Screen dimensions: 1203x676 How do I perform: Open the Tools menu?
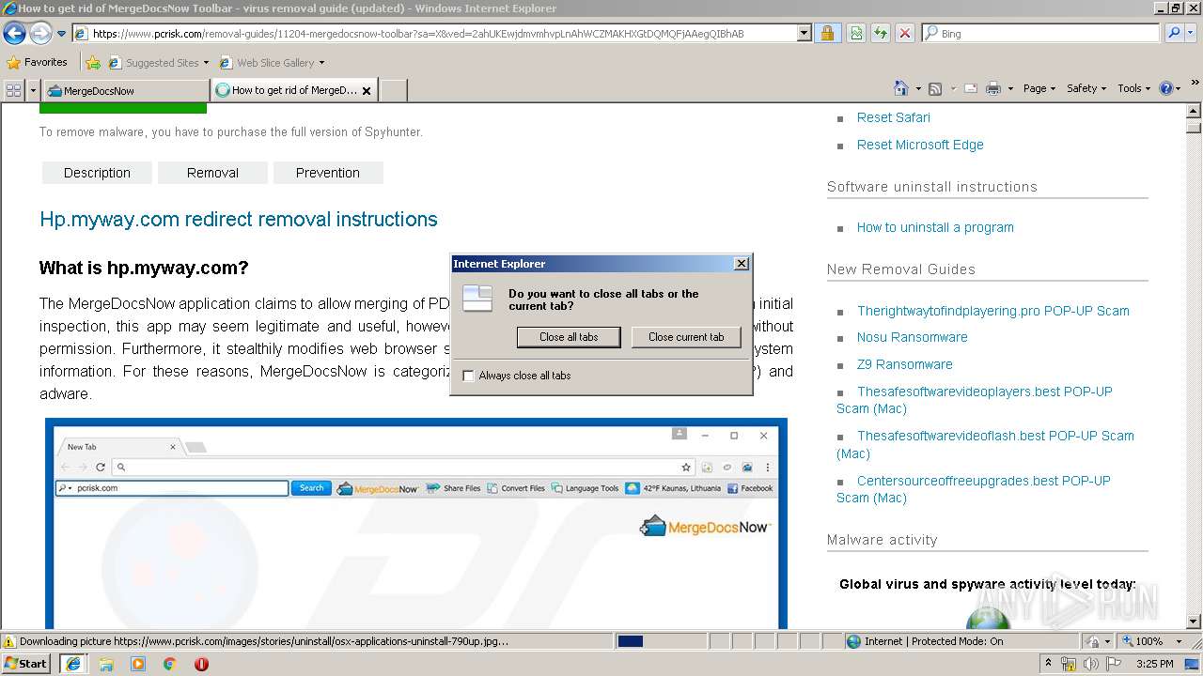(x=1134, y=88)
